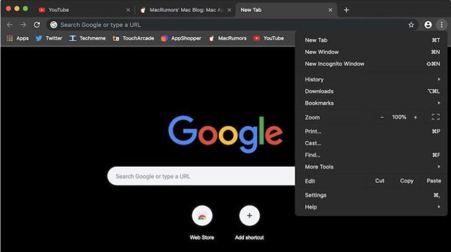This screenshot has width=451, height=252.
Task: Click the Google search box on page
Action: [x=201, y=176]
